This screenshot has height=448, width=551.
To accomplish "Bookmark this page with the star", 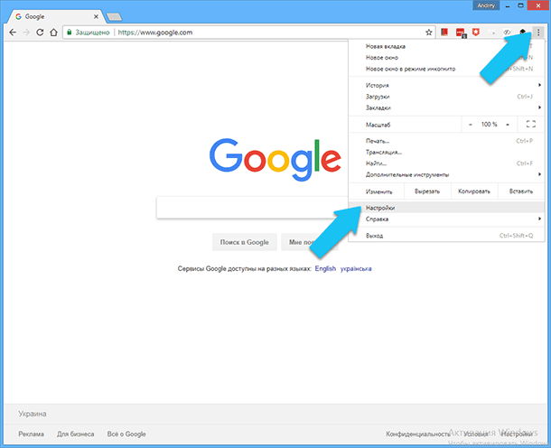I will tap(429, 33).
